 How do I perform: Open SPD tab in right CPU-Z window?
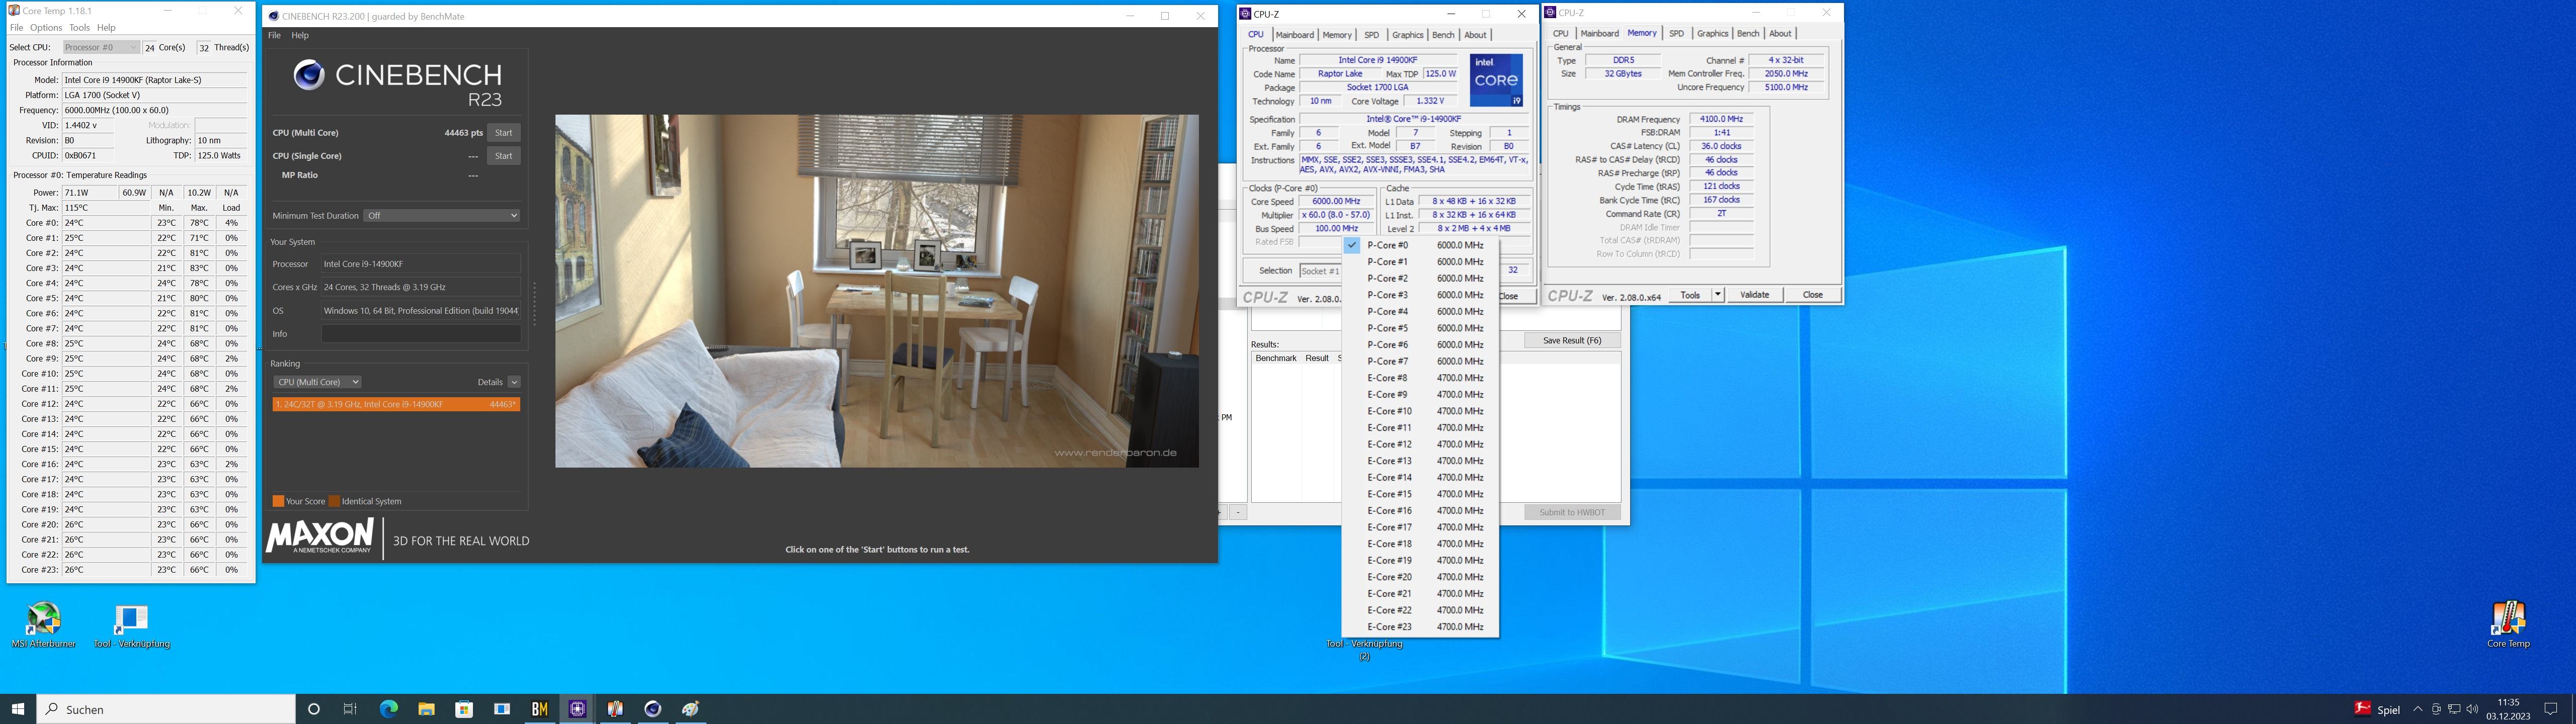[1676, 33]
